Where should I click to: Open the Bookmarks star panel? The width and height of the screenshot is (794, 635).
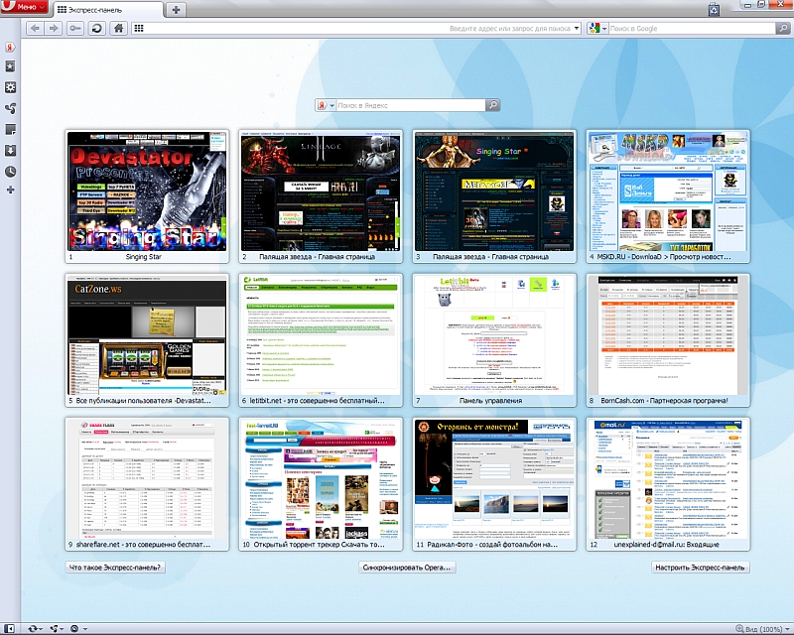point(10,66)
